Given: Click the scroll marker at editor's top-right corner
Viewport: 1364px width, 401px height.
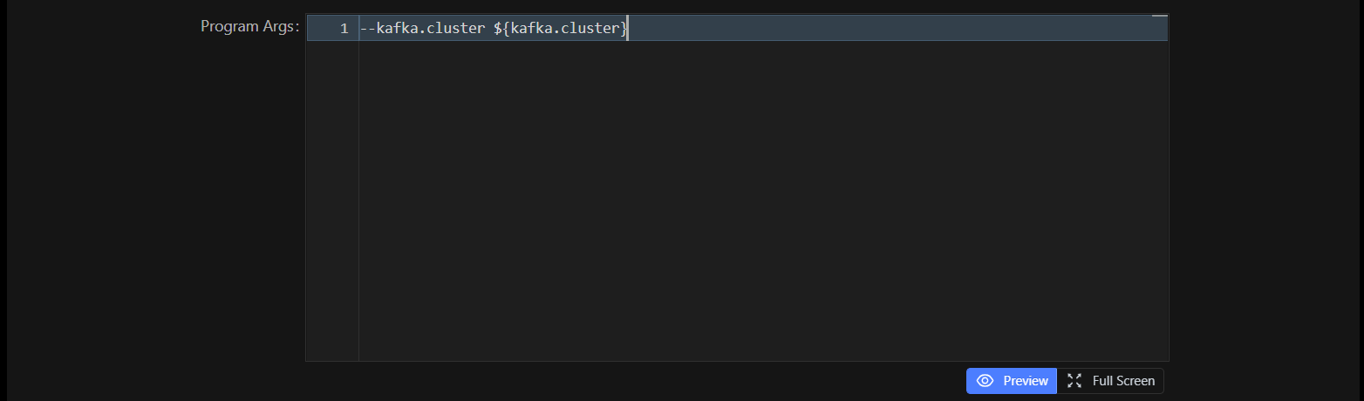Looking at the screenshot, I should coord(1159,17).
